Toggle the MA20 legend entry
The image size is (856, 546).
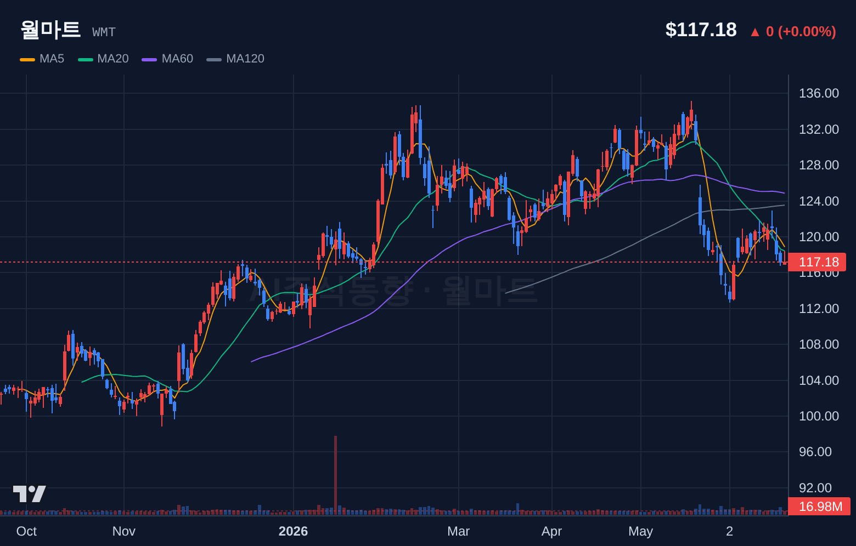click(104, 59)
